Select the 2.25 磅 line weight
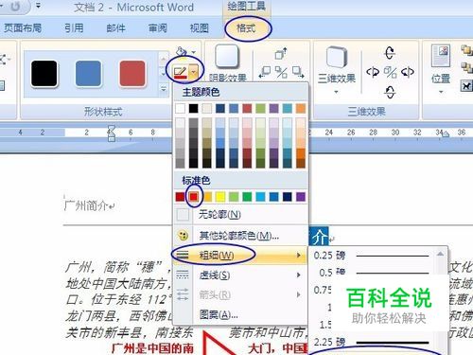473x355 pixels. pos(373,342)
